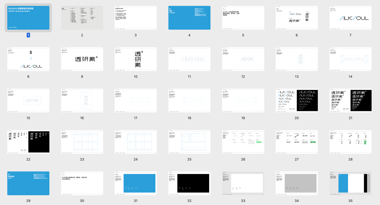The image size is (380, 205).
Task: Select slide 23 thumbnail
Action: 82,142
